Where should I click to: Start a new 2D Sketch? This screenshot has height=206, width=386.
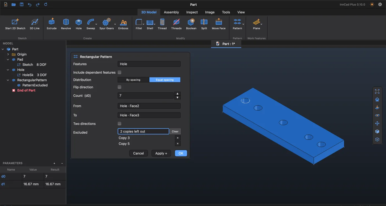click(x=15, y=24)
